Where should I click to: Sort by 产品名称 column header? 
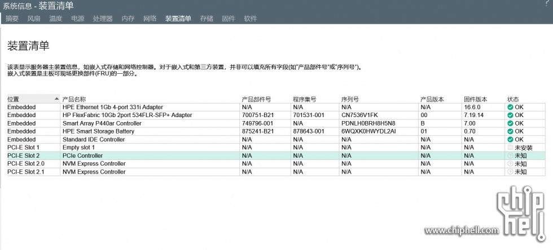pyautogui.click(x=74, y=99)
